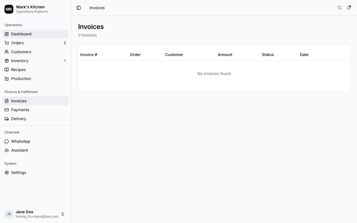Select the Orders cart icon
Viewport: 357px width, 223px height.
point(6,43)
